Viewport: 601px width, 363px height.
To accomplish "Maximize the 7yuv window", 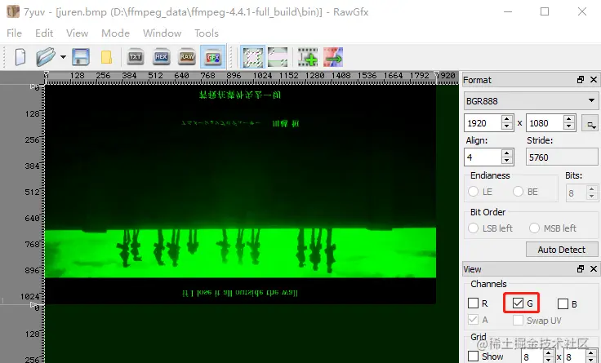I will click(x=545, y=12).
